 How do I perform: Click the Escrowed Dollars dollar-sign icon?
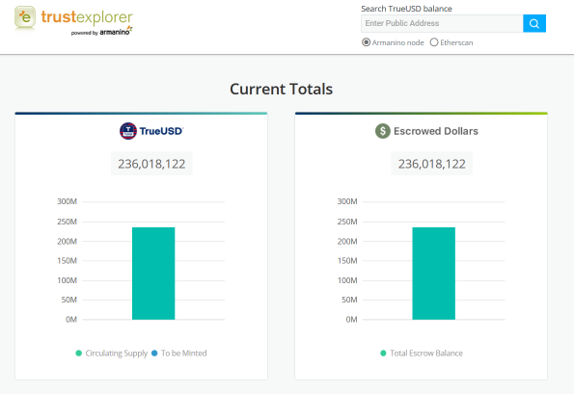click(x=383, y=131)
